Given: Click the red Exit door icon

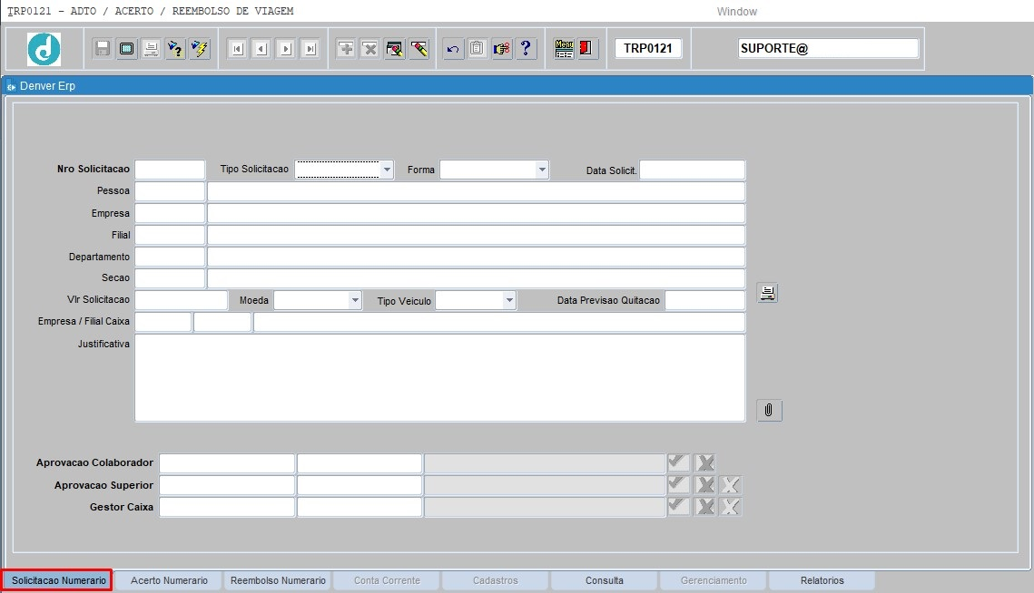Looking at the screenshot, I should pyautogui.click(x=586, y=49).
